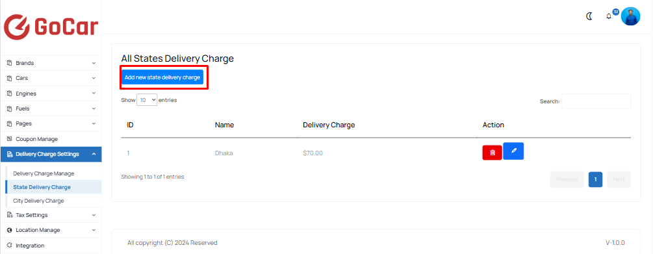
Task: Edit the Dhaka delivery charge entry
Action: (x=513, y=151)
